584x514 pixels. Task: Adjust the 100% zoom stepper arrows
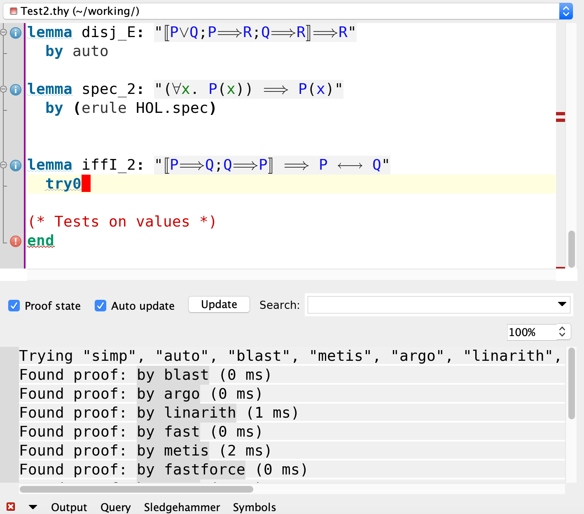(x=563, y=332)
